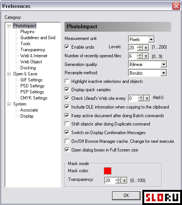
Task: Select Guidelines and Grid category
Action: (x=38, y=38)
